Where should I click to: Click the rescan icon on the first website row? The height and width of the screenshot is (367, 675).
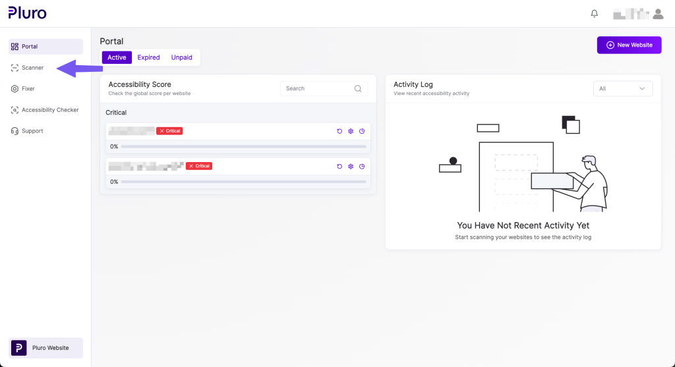point(339,131)
